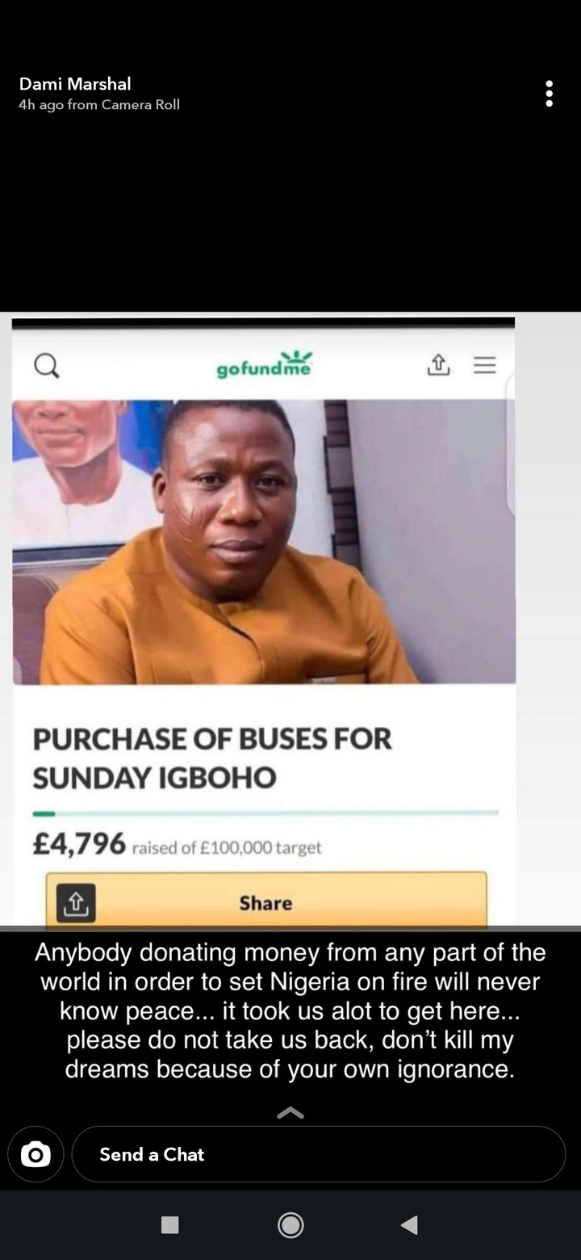Tap the campaign photo of the man

tap(263, 541)
